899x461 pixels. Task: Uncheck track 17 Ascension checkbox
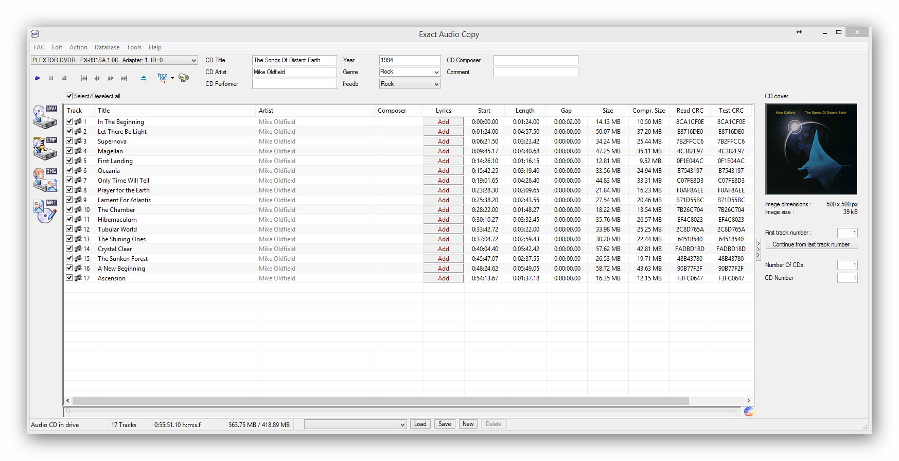pos(69,278)
